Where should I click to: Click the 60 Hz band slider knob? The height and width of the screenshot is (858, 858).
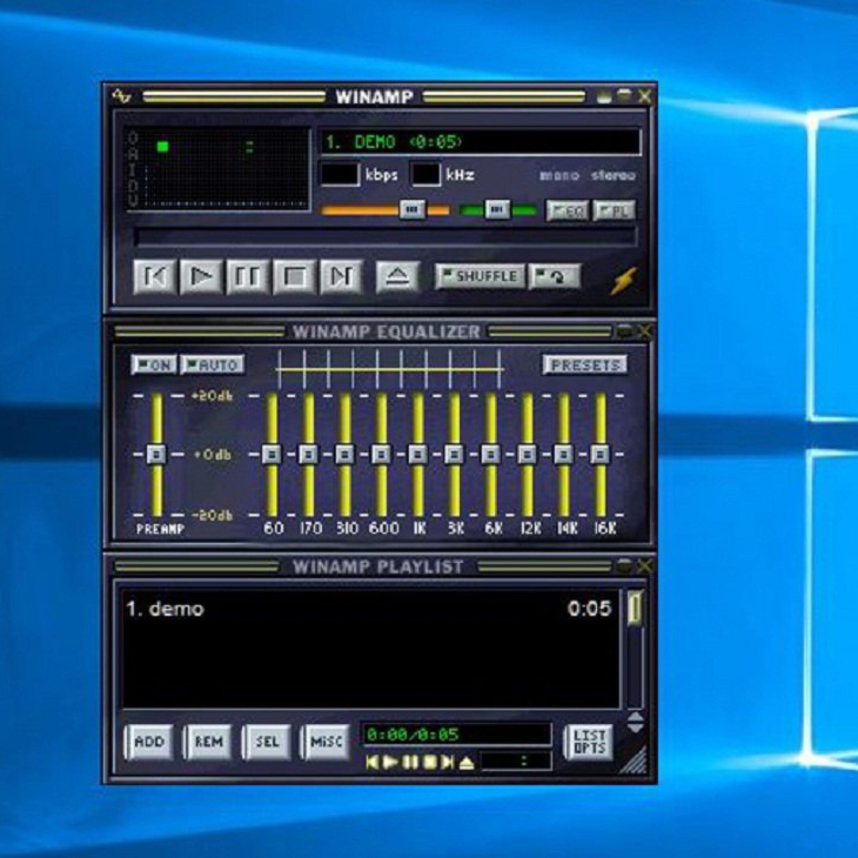(272, 454)
